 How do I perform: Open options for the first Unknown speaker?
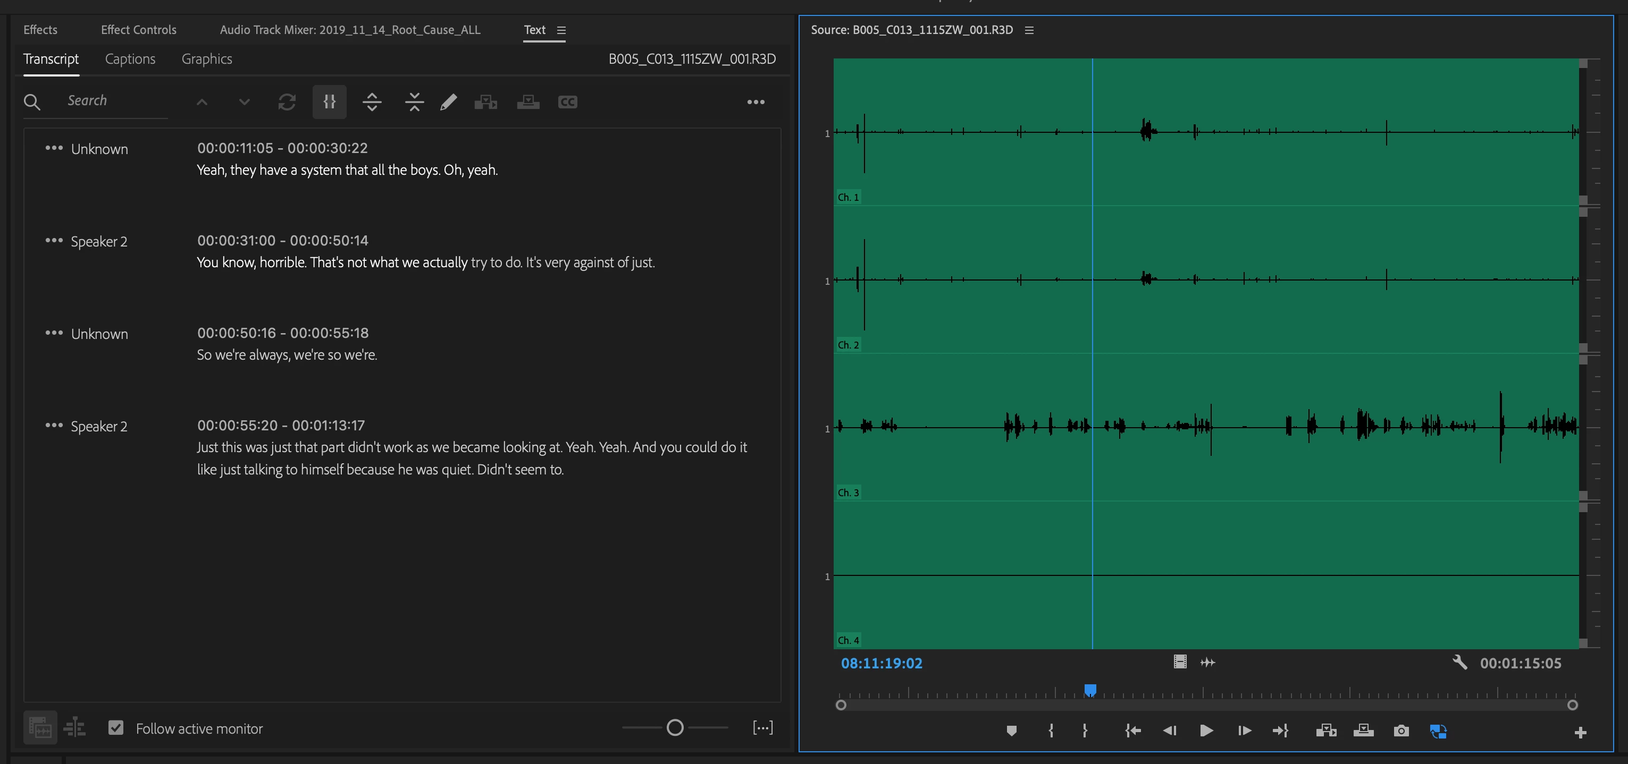pos(54,148)
